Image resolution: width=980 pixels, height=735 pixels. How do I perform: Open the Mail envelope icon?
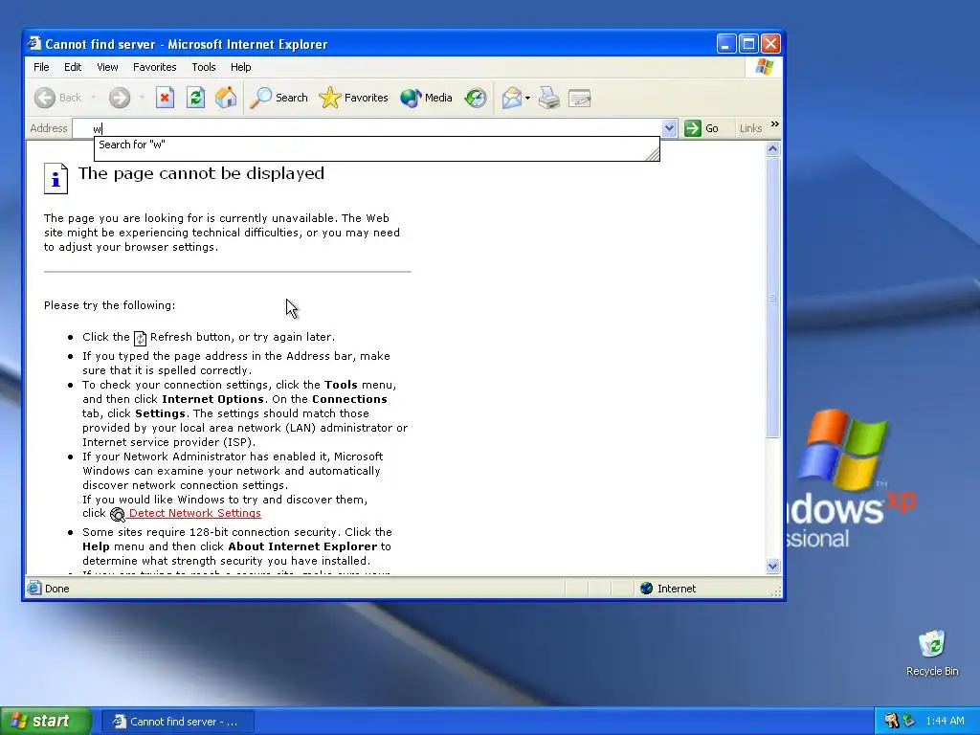point(511,98)
